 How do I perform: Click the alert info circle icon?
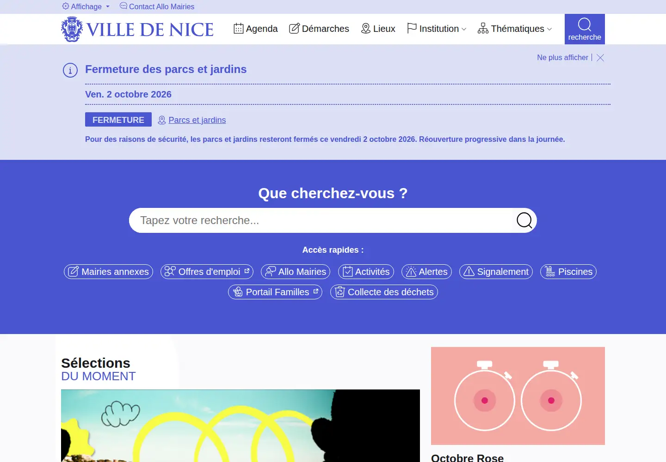click(x=70, y=71)
